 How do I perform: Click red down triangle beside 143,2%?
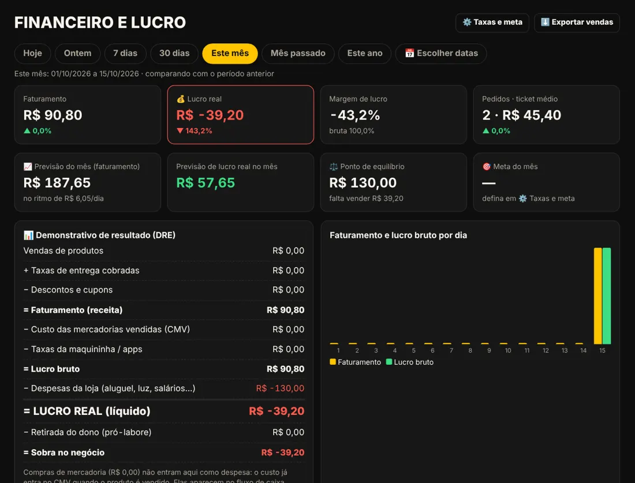pos(180,131)
